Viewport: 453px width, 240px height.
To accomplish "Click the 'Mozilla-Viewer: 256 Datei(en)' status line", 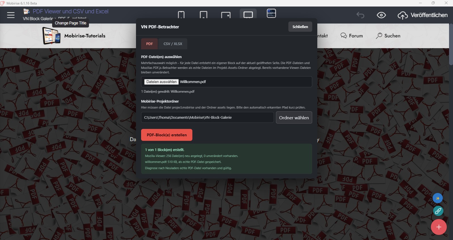I will tap(192, 156).
